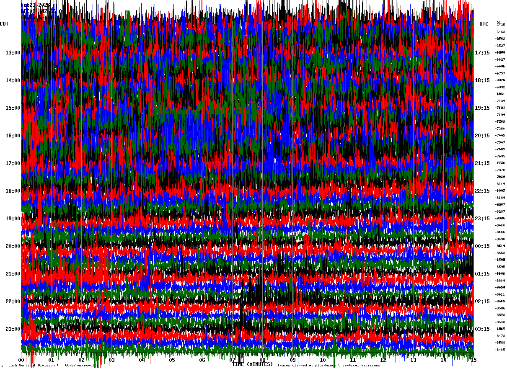Click DC offset value -7695
The image size is (507, 371).
coord(500,156)
